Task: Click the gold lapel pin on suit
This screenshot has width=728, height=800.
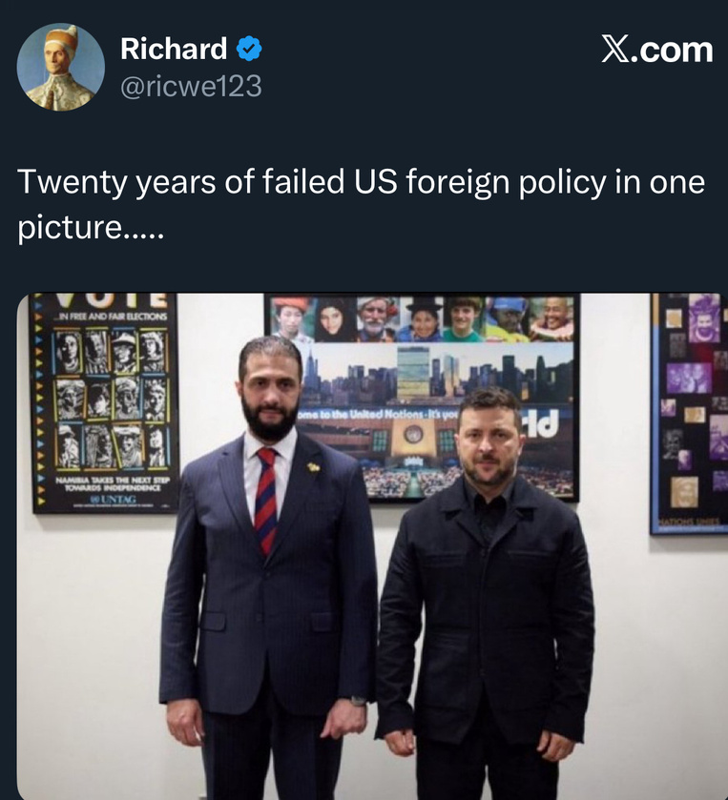Action: [x=314, y=466]
